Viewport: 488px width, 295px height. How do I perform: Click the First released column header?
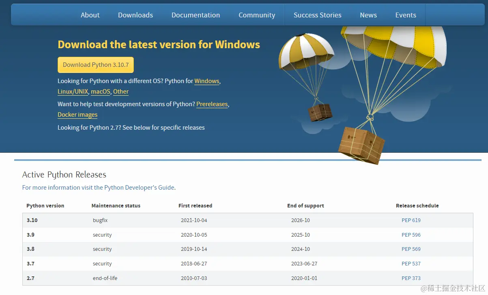coord(195,206)
